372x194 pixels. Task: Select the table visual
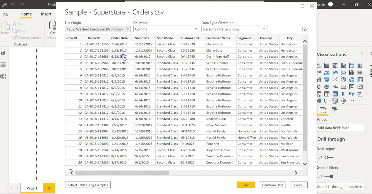coord(327,94)
